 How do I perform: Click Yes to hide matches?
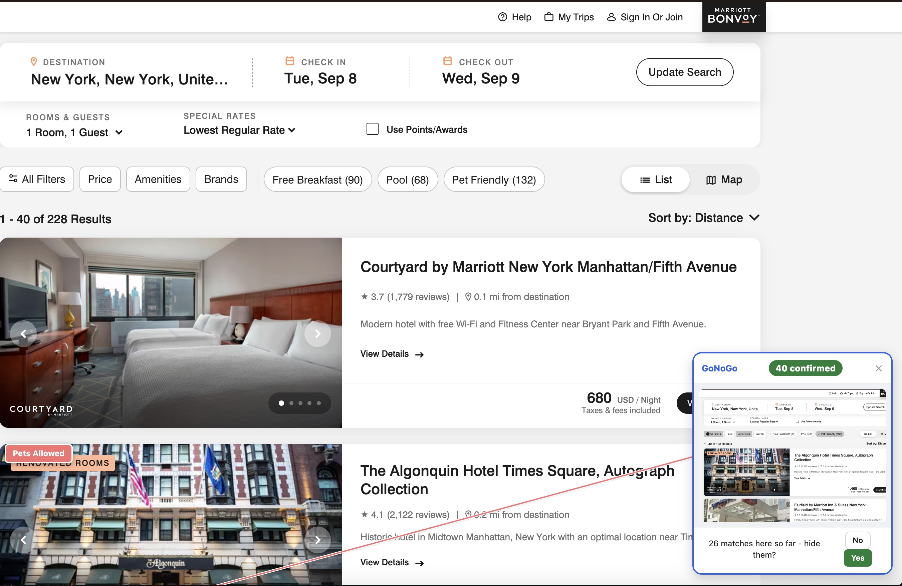(858, 558)
